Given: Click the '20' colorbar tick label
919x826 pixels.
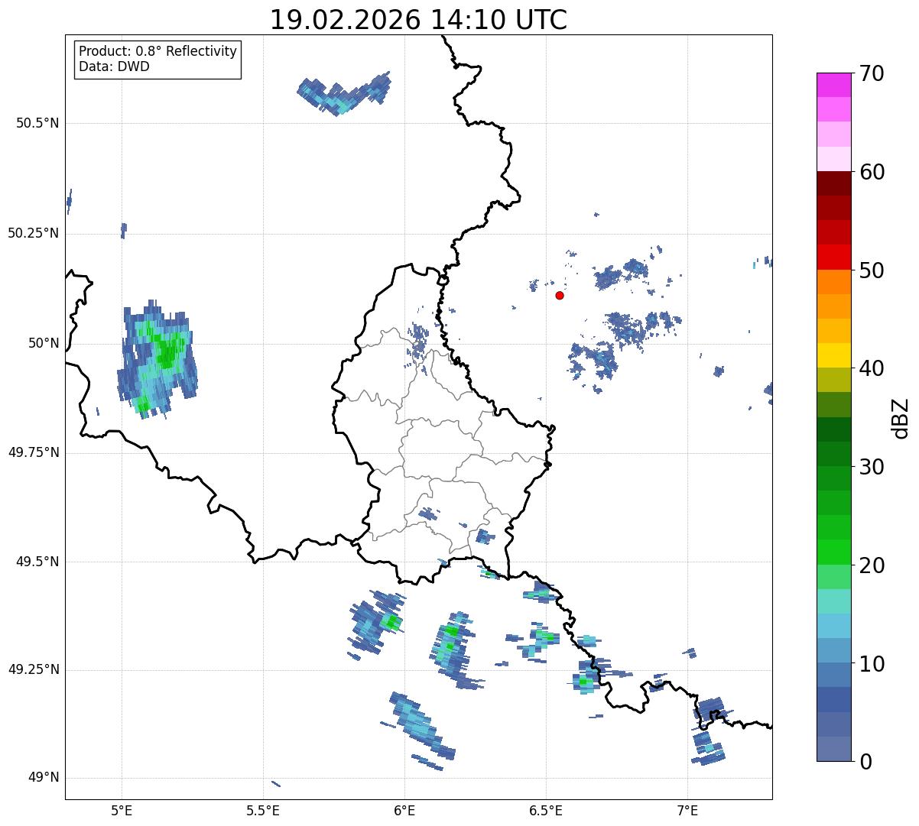Looking at the screenshot, I should click(872, 565).
